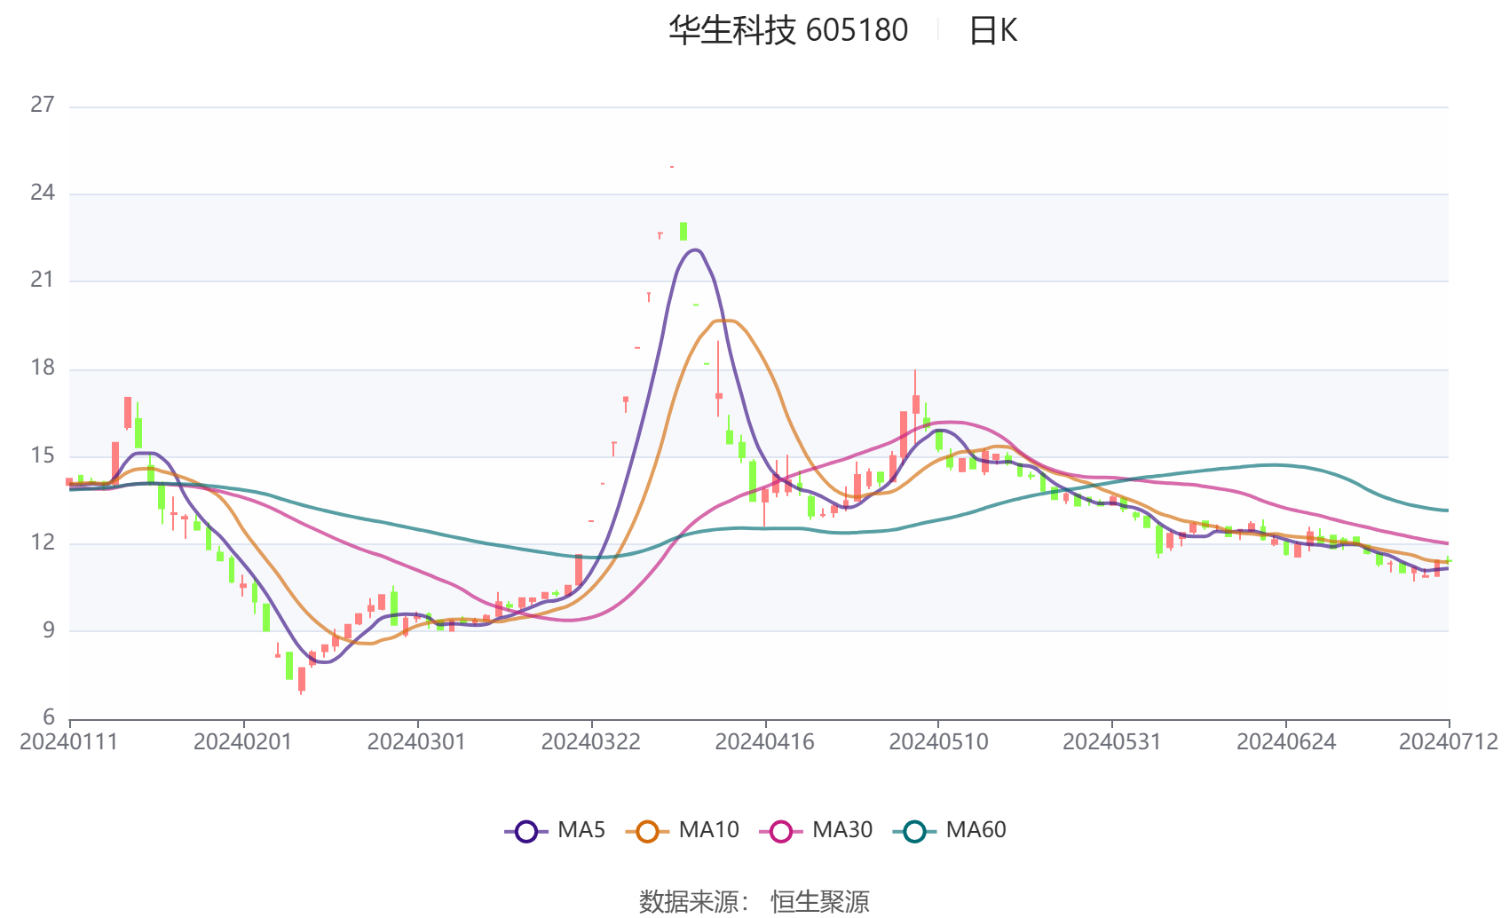Click the 20240416 x-axis date label
Image resolution: width=1509 pixels, height=918 pixels.
point(765,742)
